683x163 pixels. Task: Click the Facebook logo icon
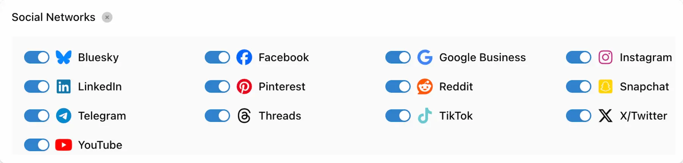[x=244, y=57]
